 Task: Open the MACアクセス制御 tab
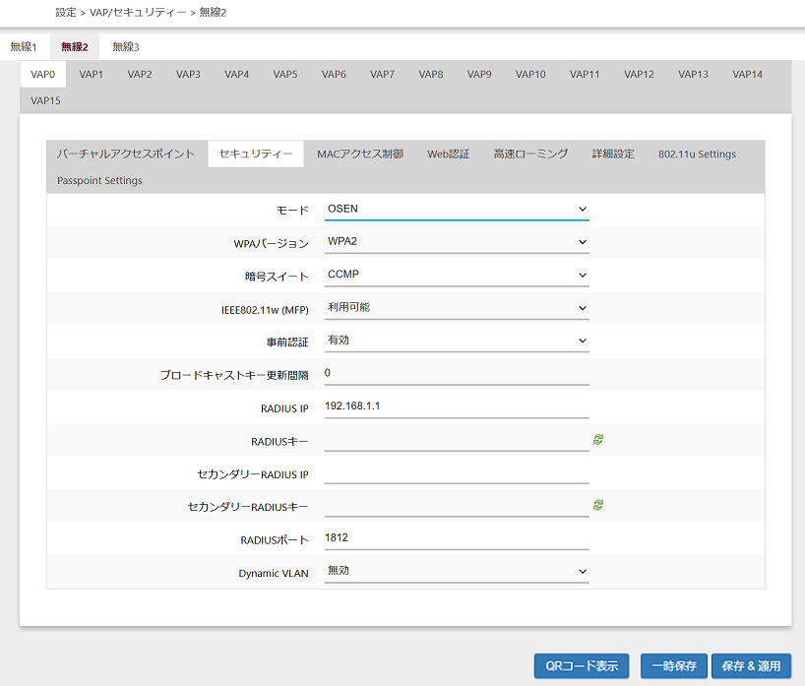pos(359,154)
